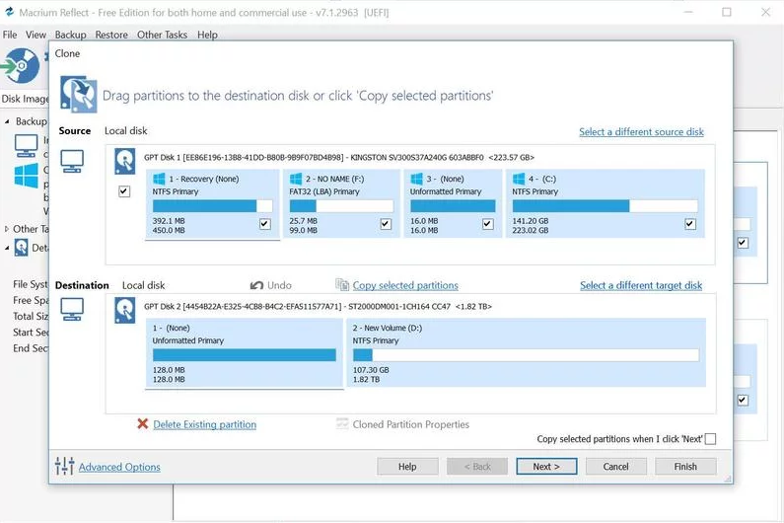Click the dialog resize grip corner
This screenshot has width=784, height=523.
tap(728, 479)
